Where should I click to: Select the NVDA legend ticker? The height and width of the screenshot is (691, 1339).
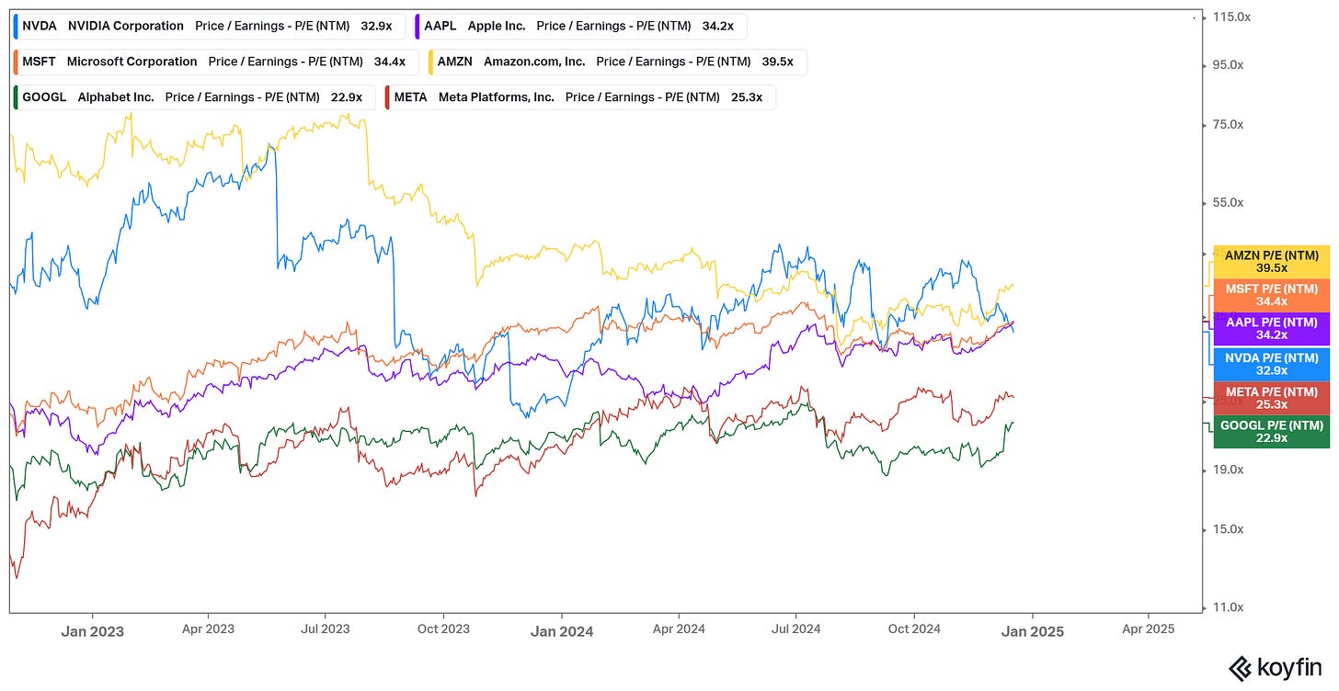[x=40, y=26]
